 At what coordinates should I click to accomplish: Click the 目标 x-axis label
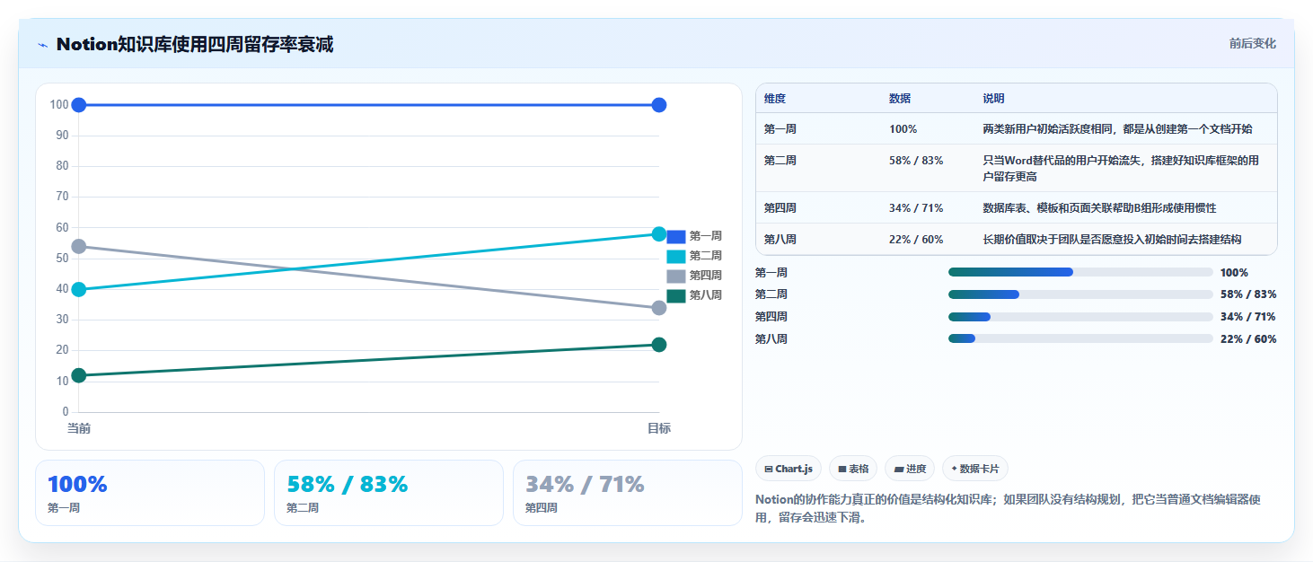pyautogui.click(x=658, y=429)
